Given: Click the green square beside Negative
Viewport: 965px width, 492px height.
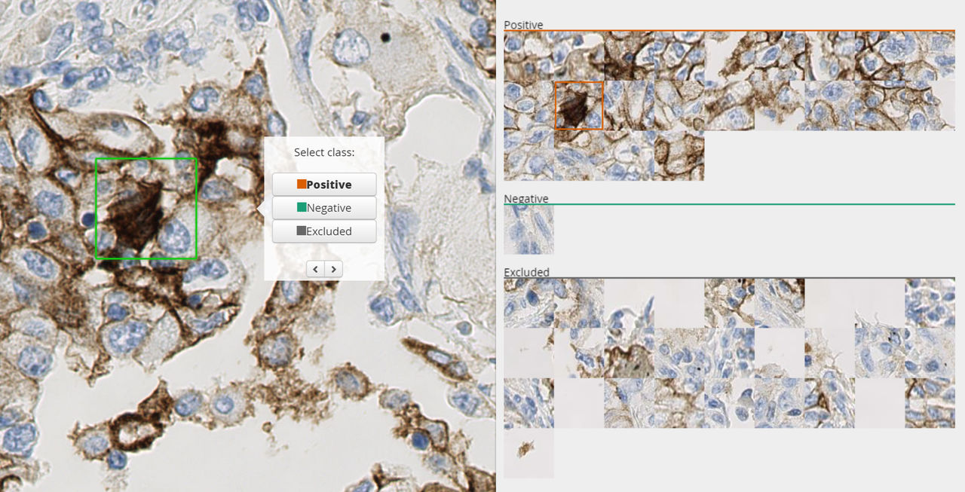Looking at the screenshot, I should tap(302, 208).
